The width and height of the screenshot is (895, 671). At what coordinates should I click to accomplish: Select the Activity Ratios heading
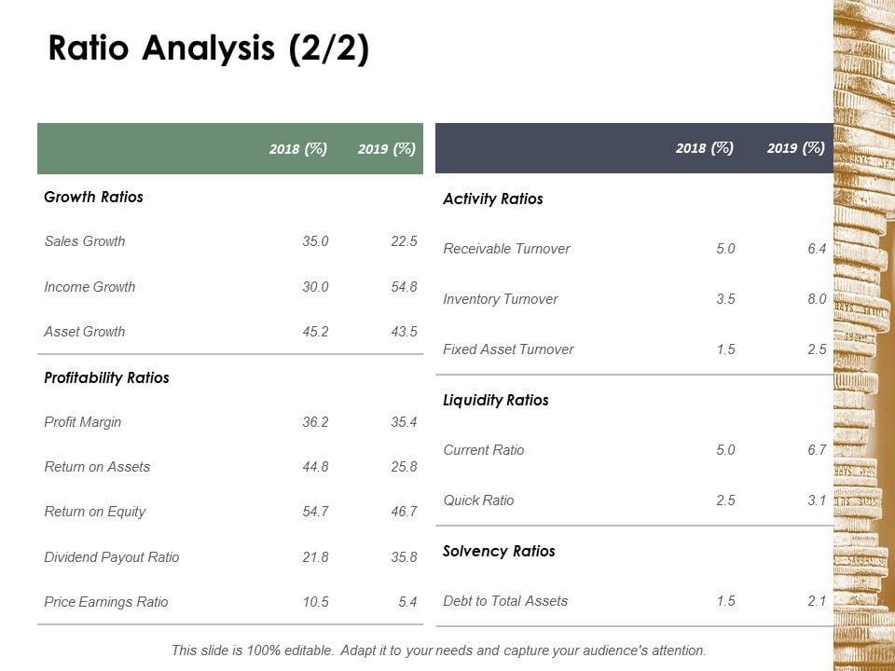[x=493, y=199]
